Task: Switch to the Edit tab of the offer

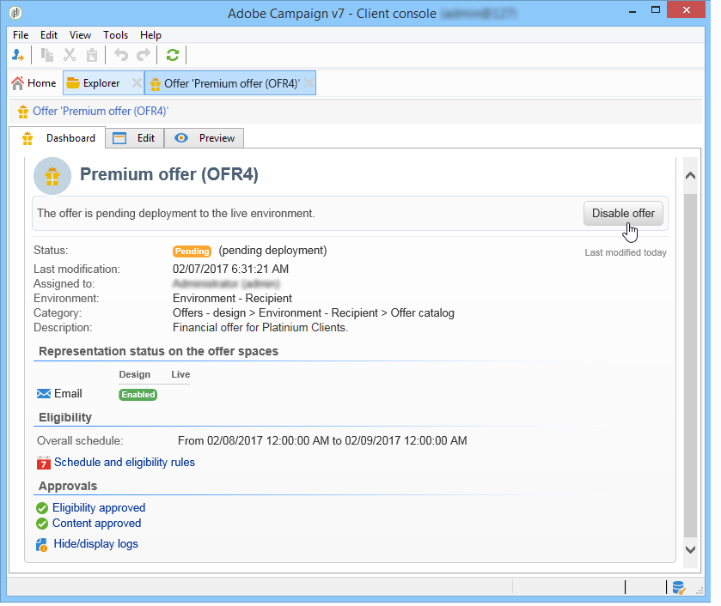Action: click(x=134, y=138)
